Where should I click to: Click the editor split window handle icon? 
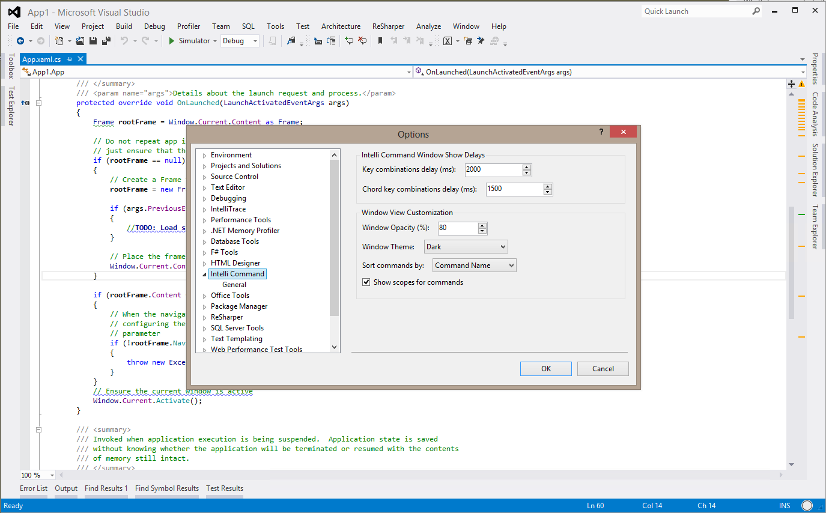pyautogui.click(x=792, y=83)
